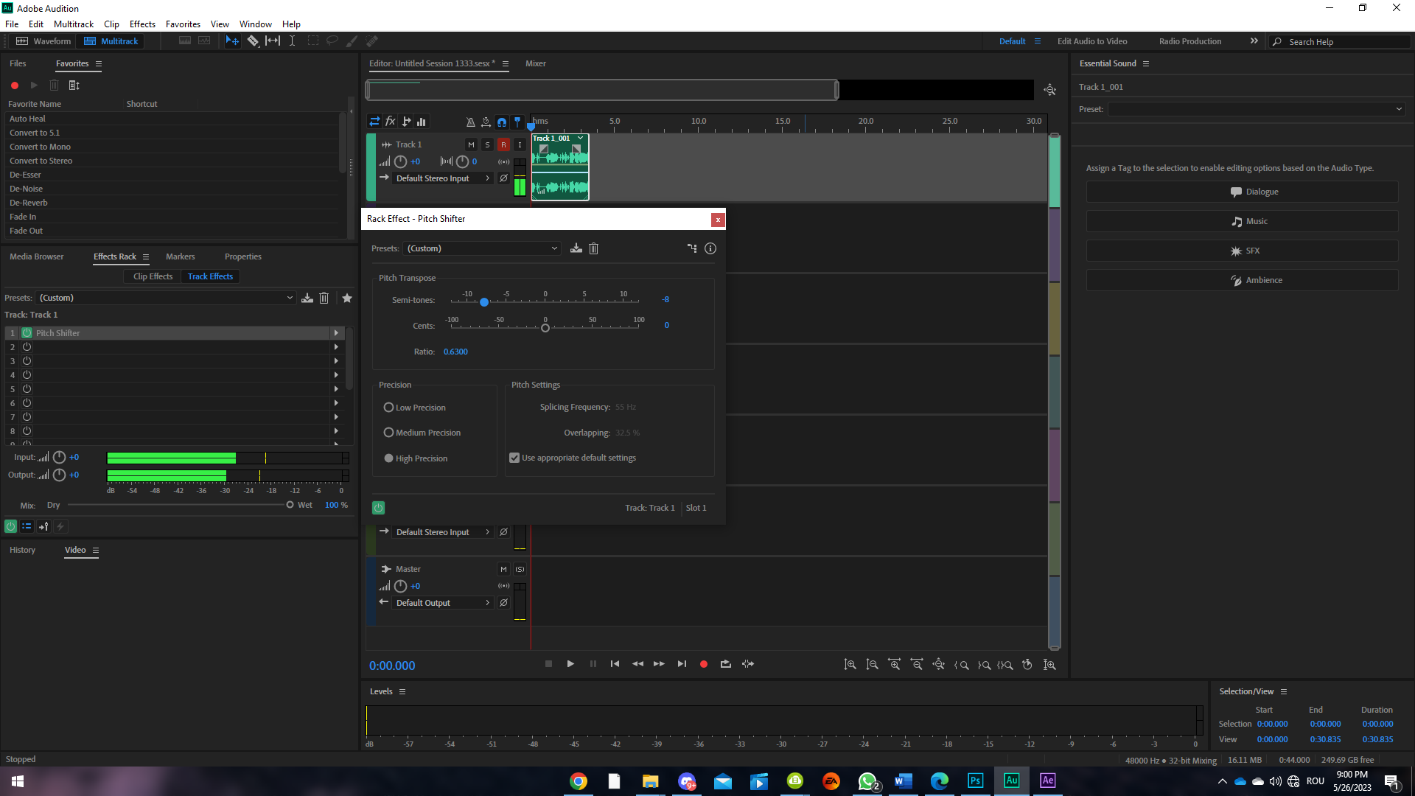Open the Pitch Shifter info icon
This screenshot has height=796, width=1415.
710,248
